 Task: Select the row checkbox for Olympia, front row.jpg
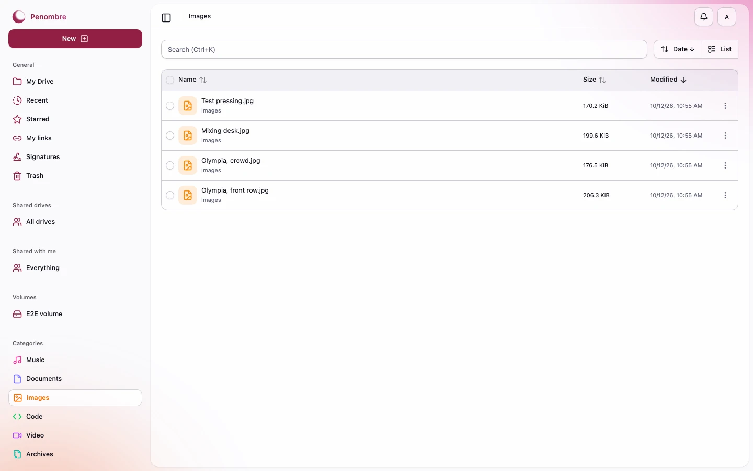pos(170,195)
